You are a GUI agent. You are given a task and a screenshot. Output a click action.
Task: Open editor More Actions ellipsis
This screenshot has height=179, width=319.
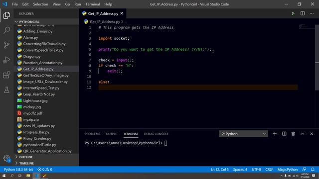(x=312, y=13)
